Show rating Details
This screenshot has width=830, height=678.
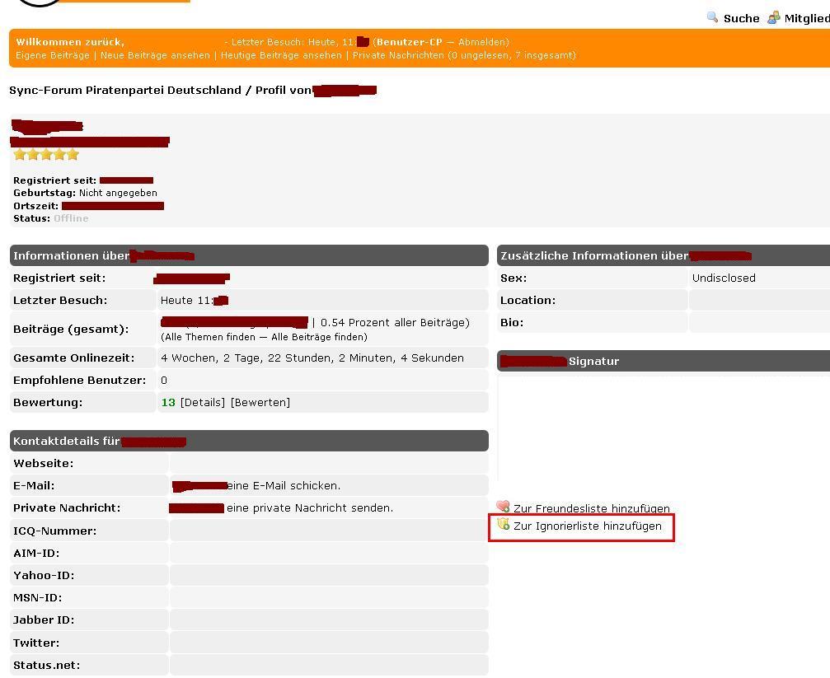click(x=203, y=402)
